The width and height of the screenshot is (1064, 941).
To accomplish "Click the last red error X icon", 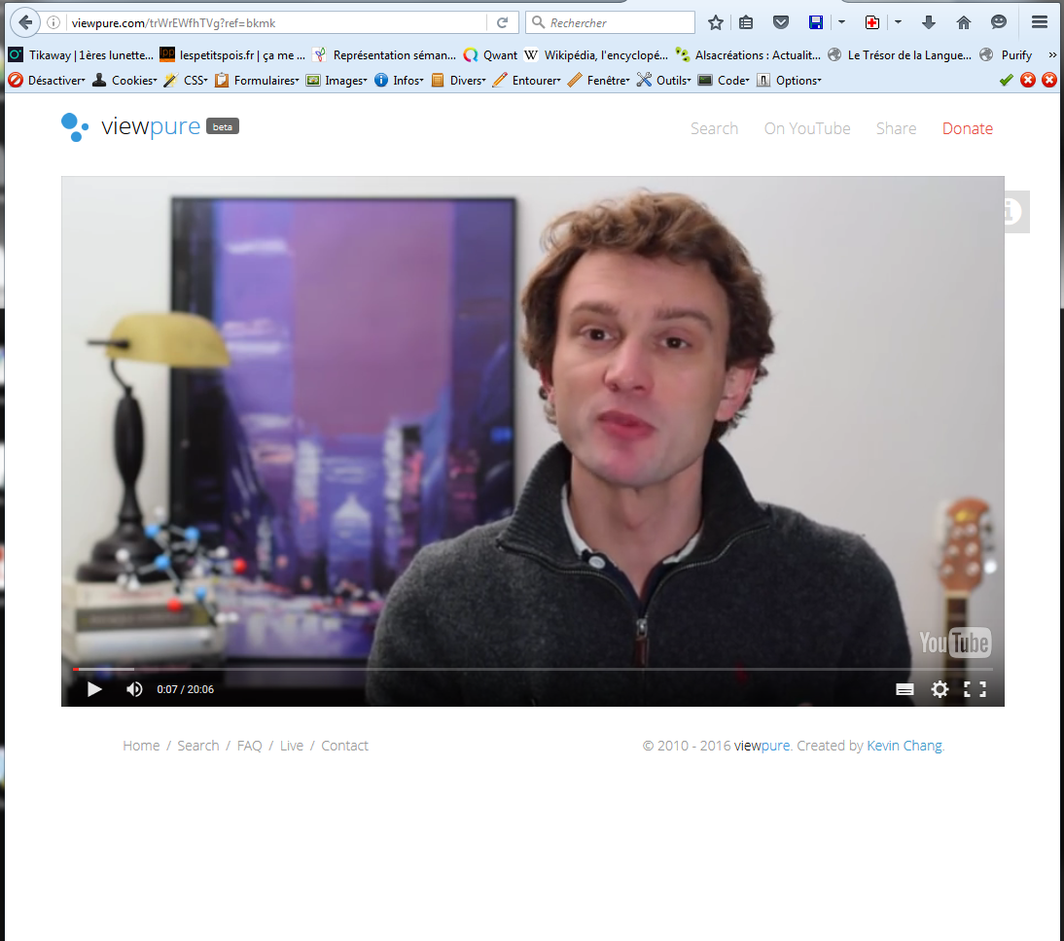I will coord(1049,80).
